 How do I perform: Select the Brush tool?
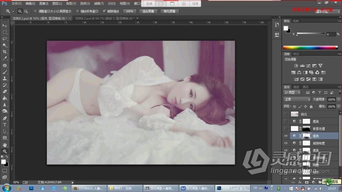point(5,72)
